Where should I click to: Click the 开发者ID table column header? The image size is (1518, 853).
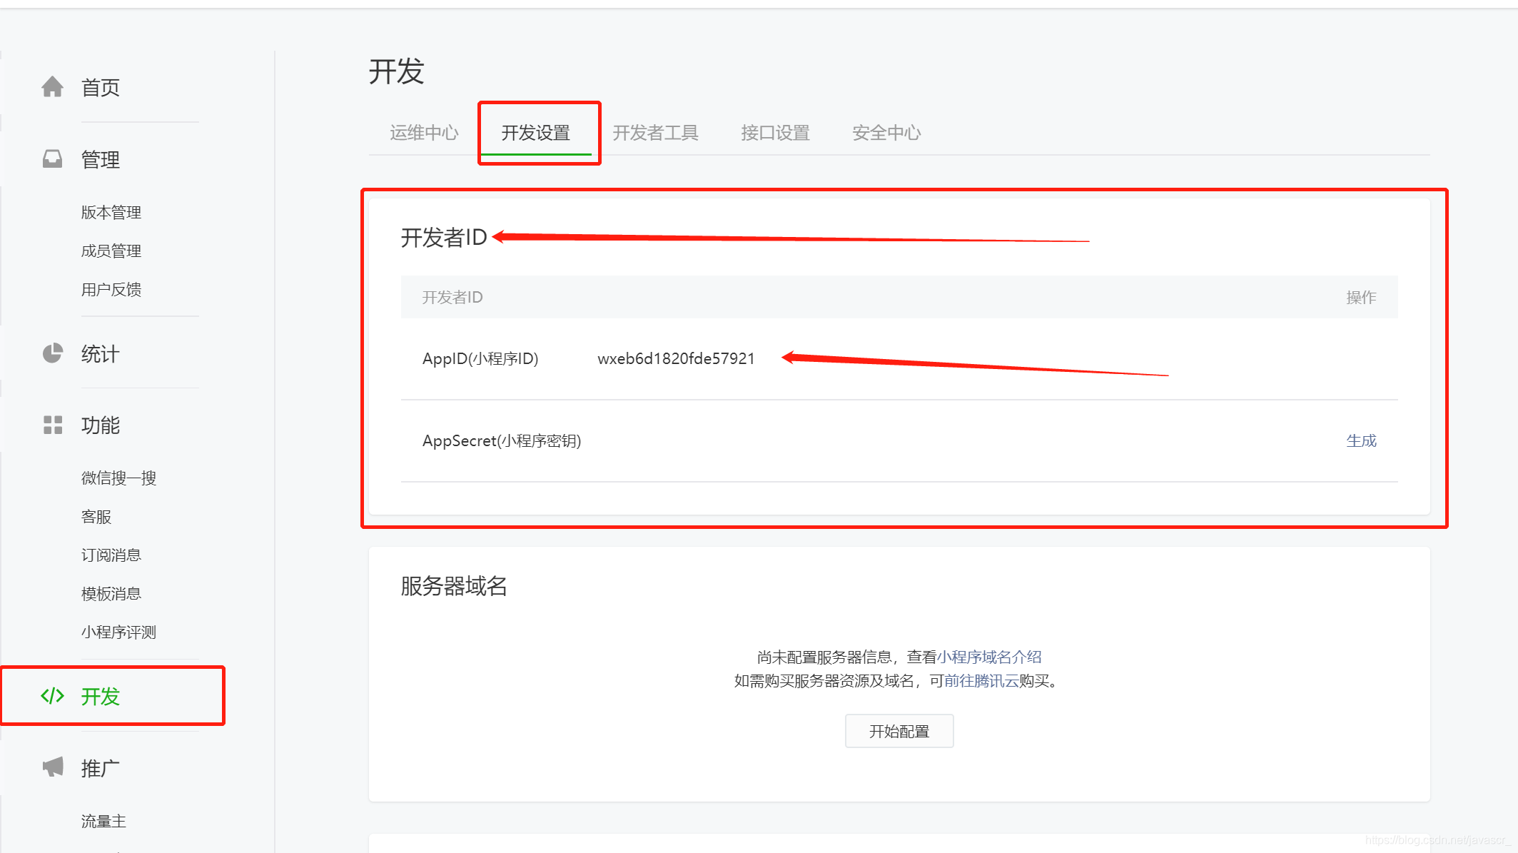pos(452,297)
